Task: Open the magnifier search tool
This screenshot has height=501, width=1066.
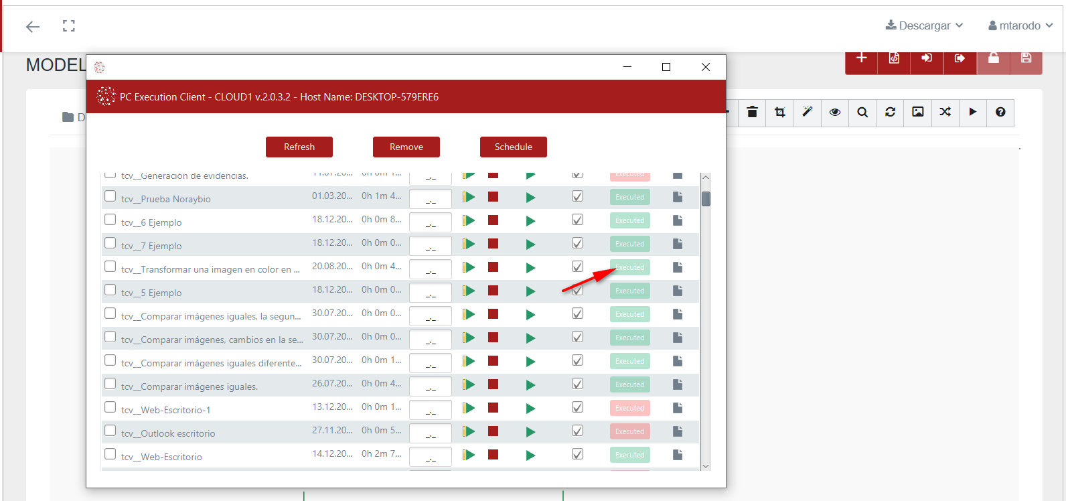Action: (862, 112)
